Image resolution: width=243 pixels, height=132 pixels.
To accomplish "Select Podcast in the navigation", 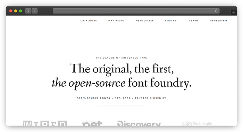I will coord(171,20).
